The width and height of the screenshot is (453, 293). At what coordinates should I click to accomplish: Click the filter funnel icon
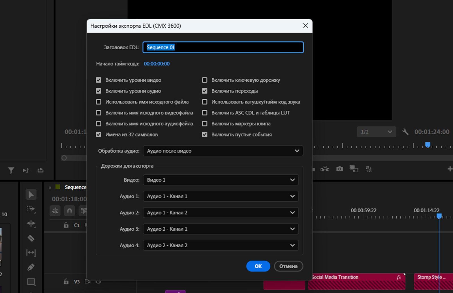point(11,170)
